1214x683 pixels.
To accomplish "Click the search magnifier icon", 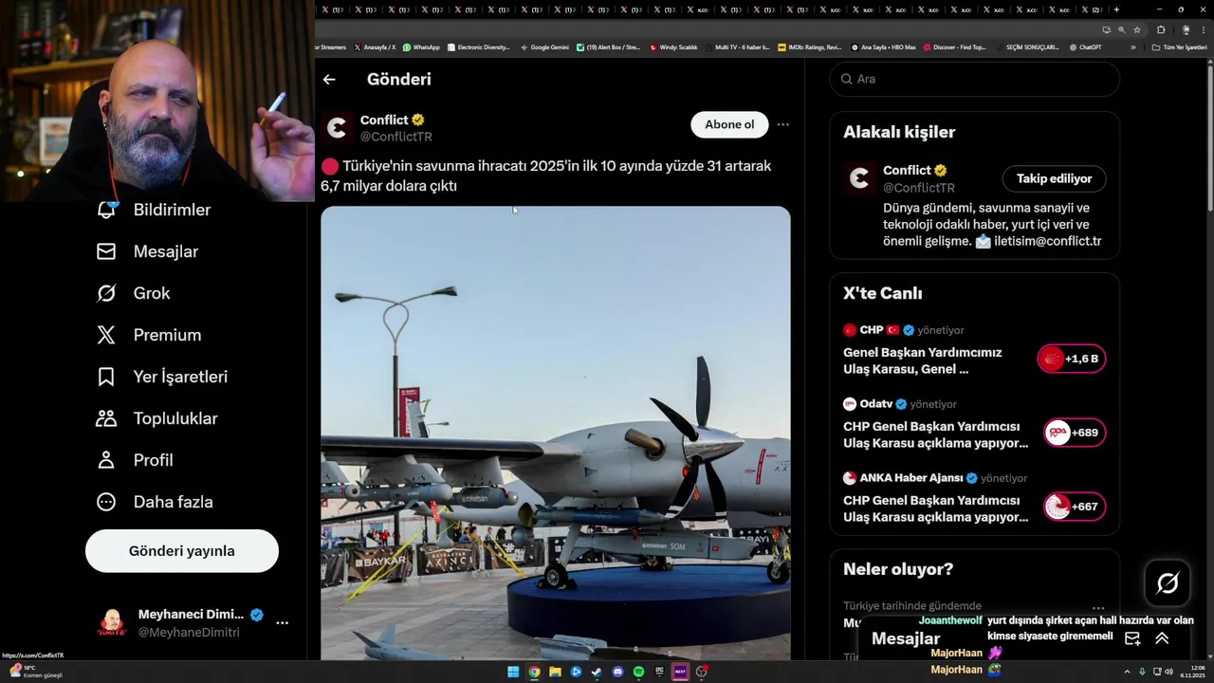I will coord(847,79).
